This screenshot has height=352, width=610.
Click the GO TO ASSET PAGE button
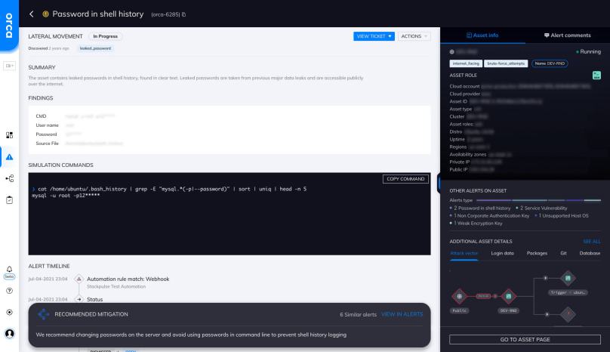coord(525,339)
